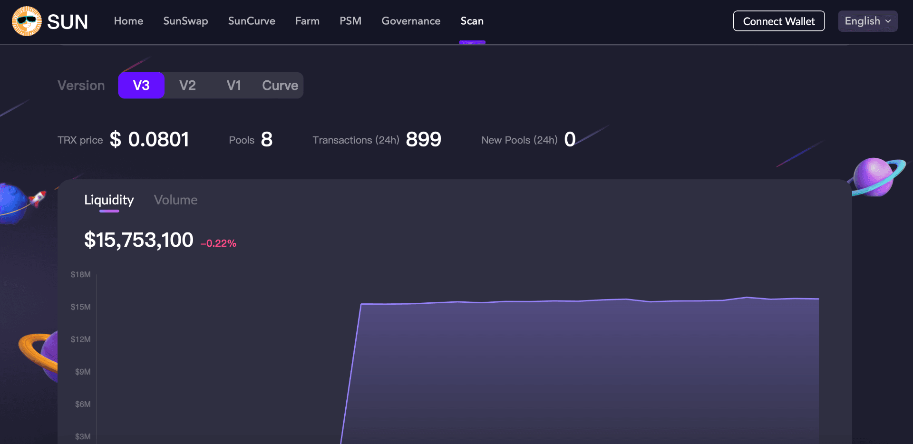This screenshot has width=913, height=444.
Task: Click the -0.22% change indicator
Action: 218,243
